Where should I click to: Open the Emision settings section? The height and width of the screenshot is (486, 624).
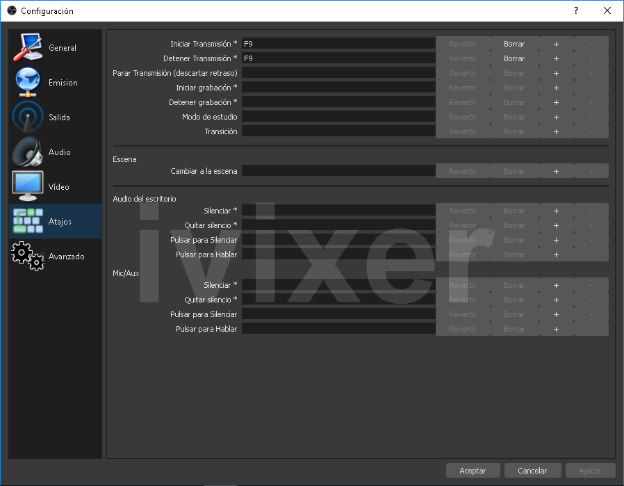point(56,83)
